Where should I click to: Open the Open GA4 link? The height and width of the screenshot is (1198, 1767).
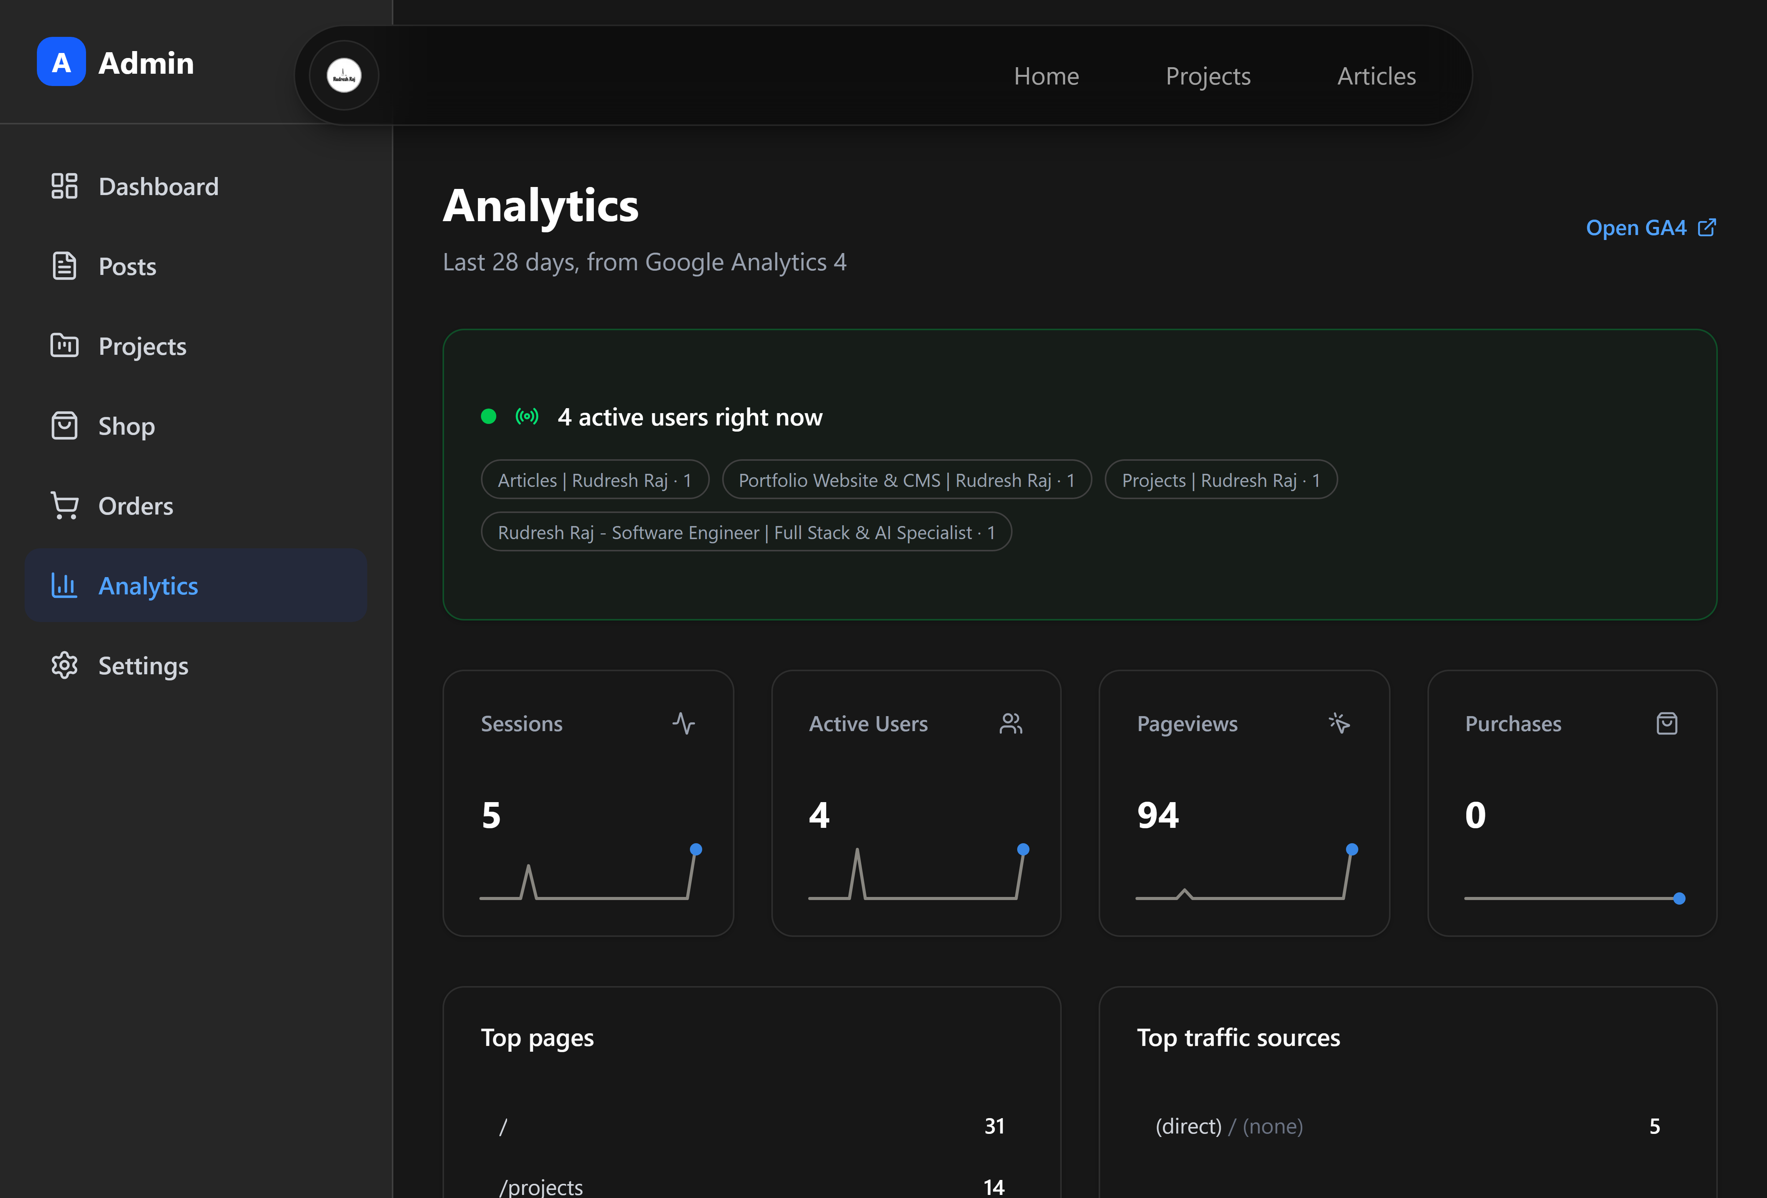tap(1651, 227)
